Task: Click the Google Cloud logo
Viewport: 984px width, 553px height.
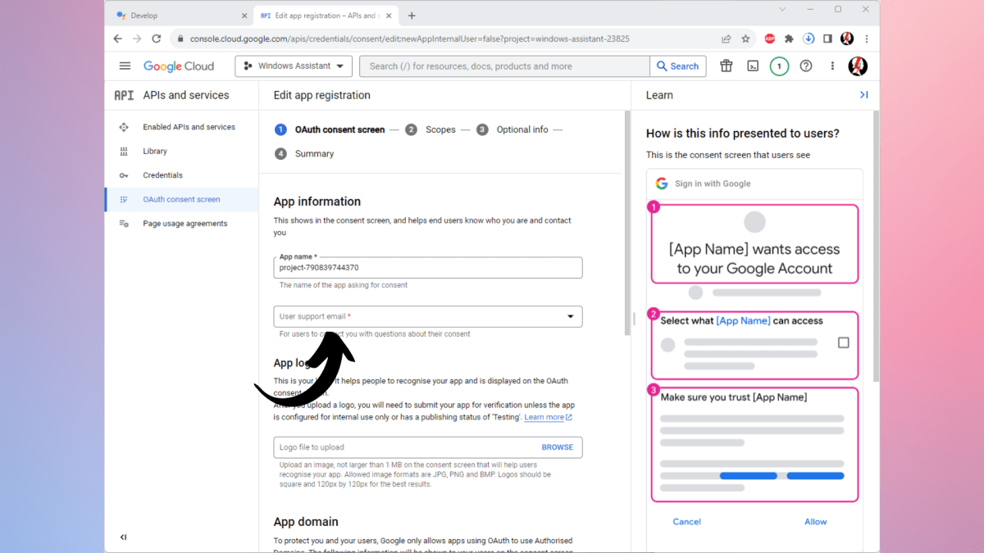Action: point(179,66)
